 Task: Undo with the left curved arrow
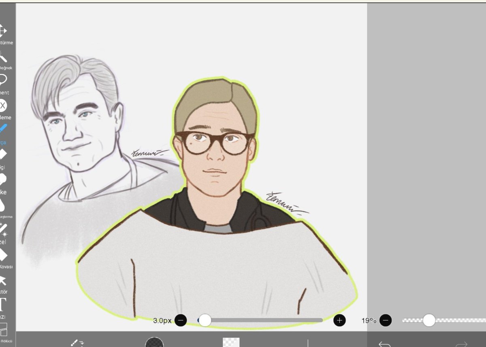point(384,344)
